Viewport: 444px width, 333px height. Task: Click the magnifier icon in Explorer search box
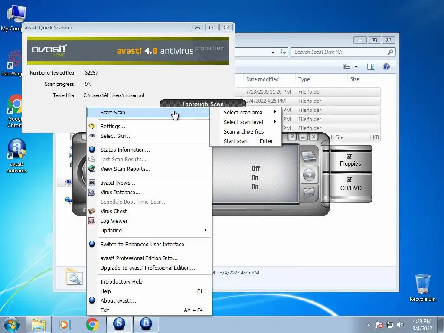[390, 52]
